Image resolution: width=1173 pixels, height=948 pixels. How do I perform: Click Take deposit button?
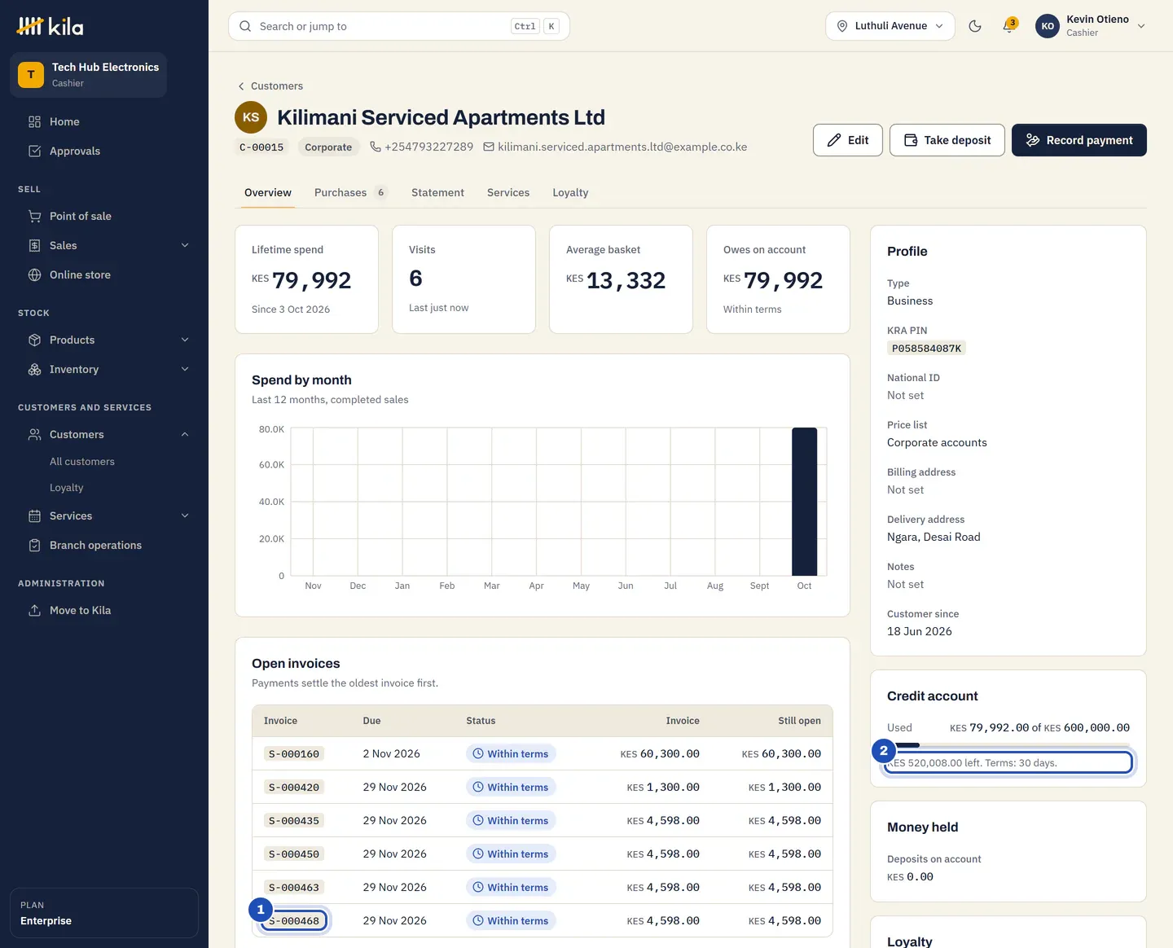[x=947, y=140]
